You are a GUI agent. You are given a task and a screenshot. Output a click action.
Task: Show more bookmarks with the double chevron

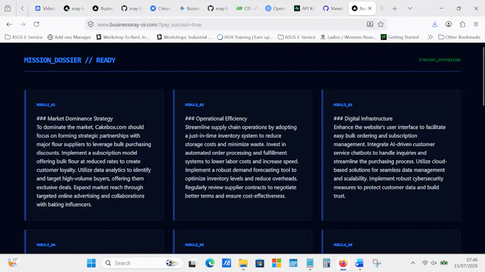click(430, 37)
